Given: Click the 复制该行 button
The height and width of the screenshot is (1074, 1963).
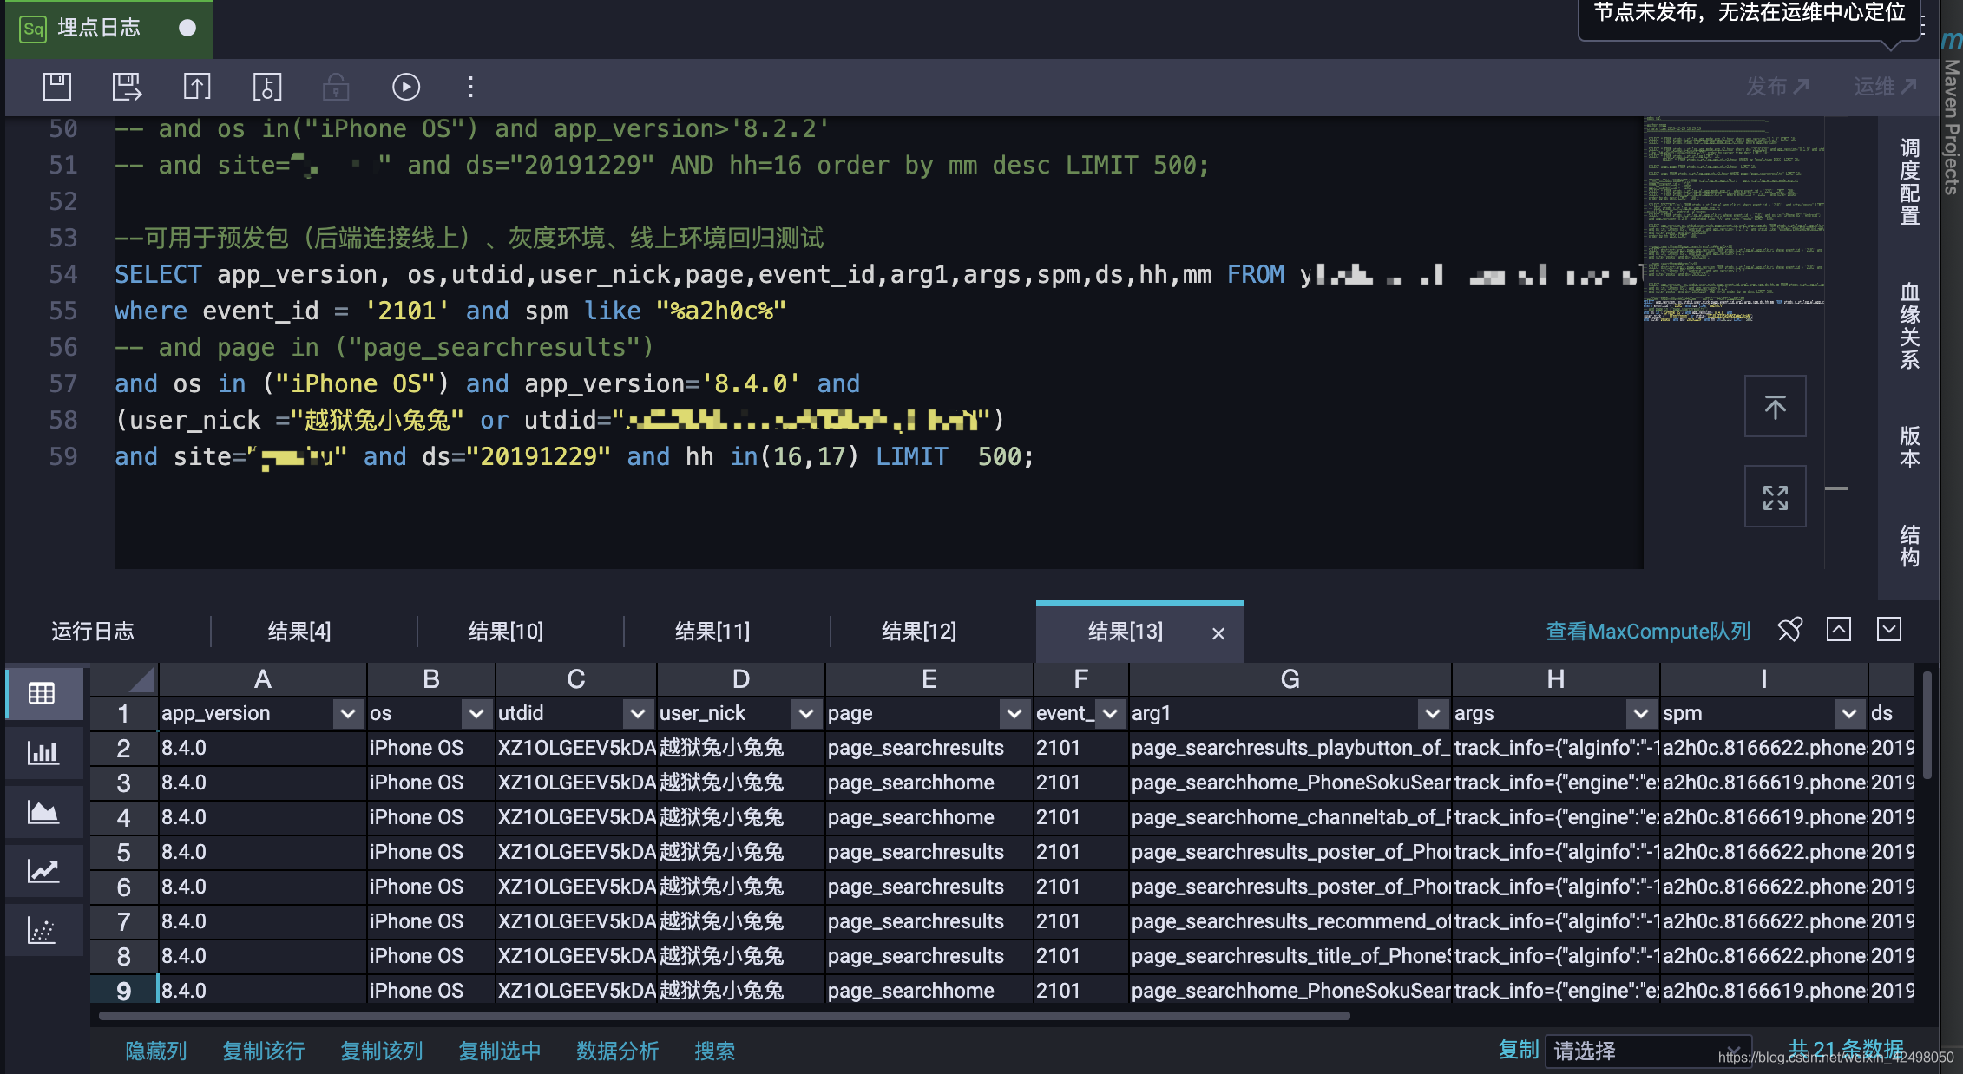Looking at the screenshot, I should click(x=264, y=1051).
